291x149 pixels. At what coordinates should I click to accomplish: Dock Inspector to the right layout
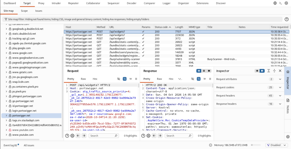coord(262,71)
